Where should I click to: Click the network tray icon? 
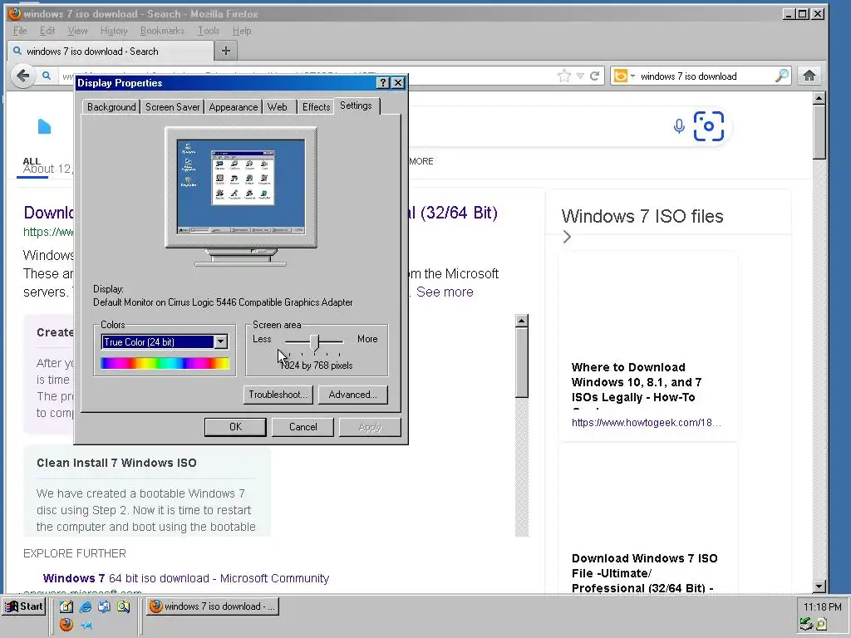point(806,624)
